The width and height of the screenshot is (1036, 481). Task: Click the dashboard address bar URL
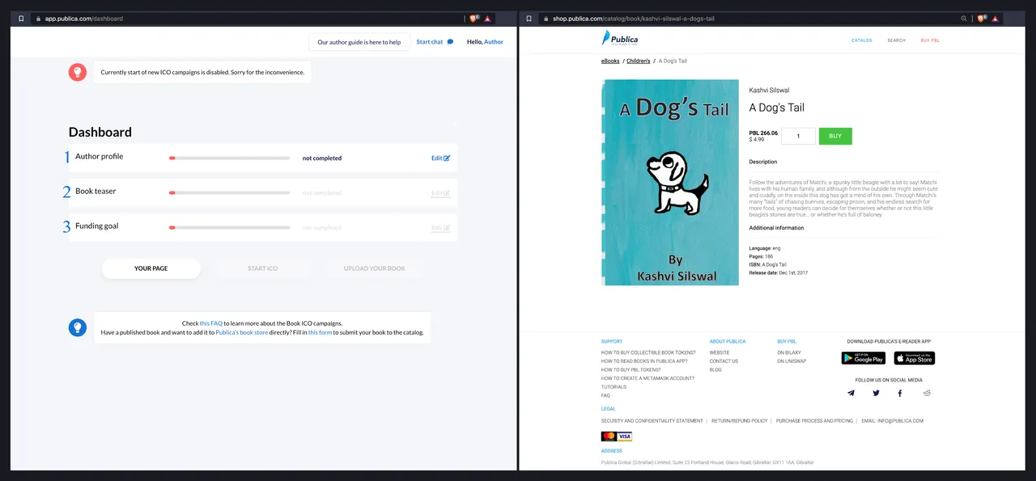pyautogui.click(x=84, y=19)
